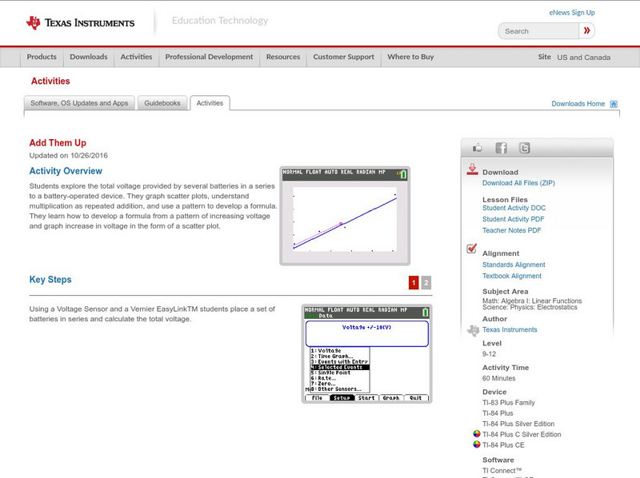
Task: Open the Customer Support menu
Action: [x=344, y=57]
